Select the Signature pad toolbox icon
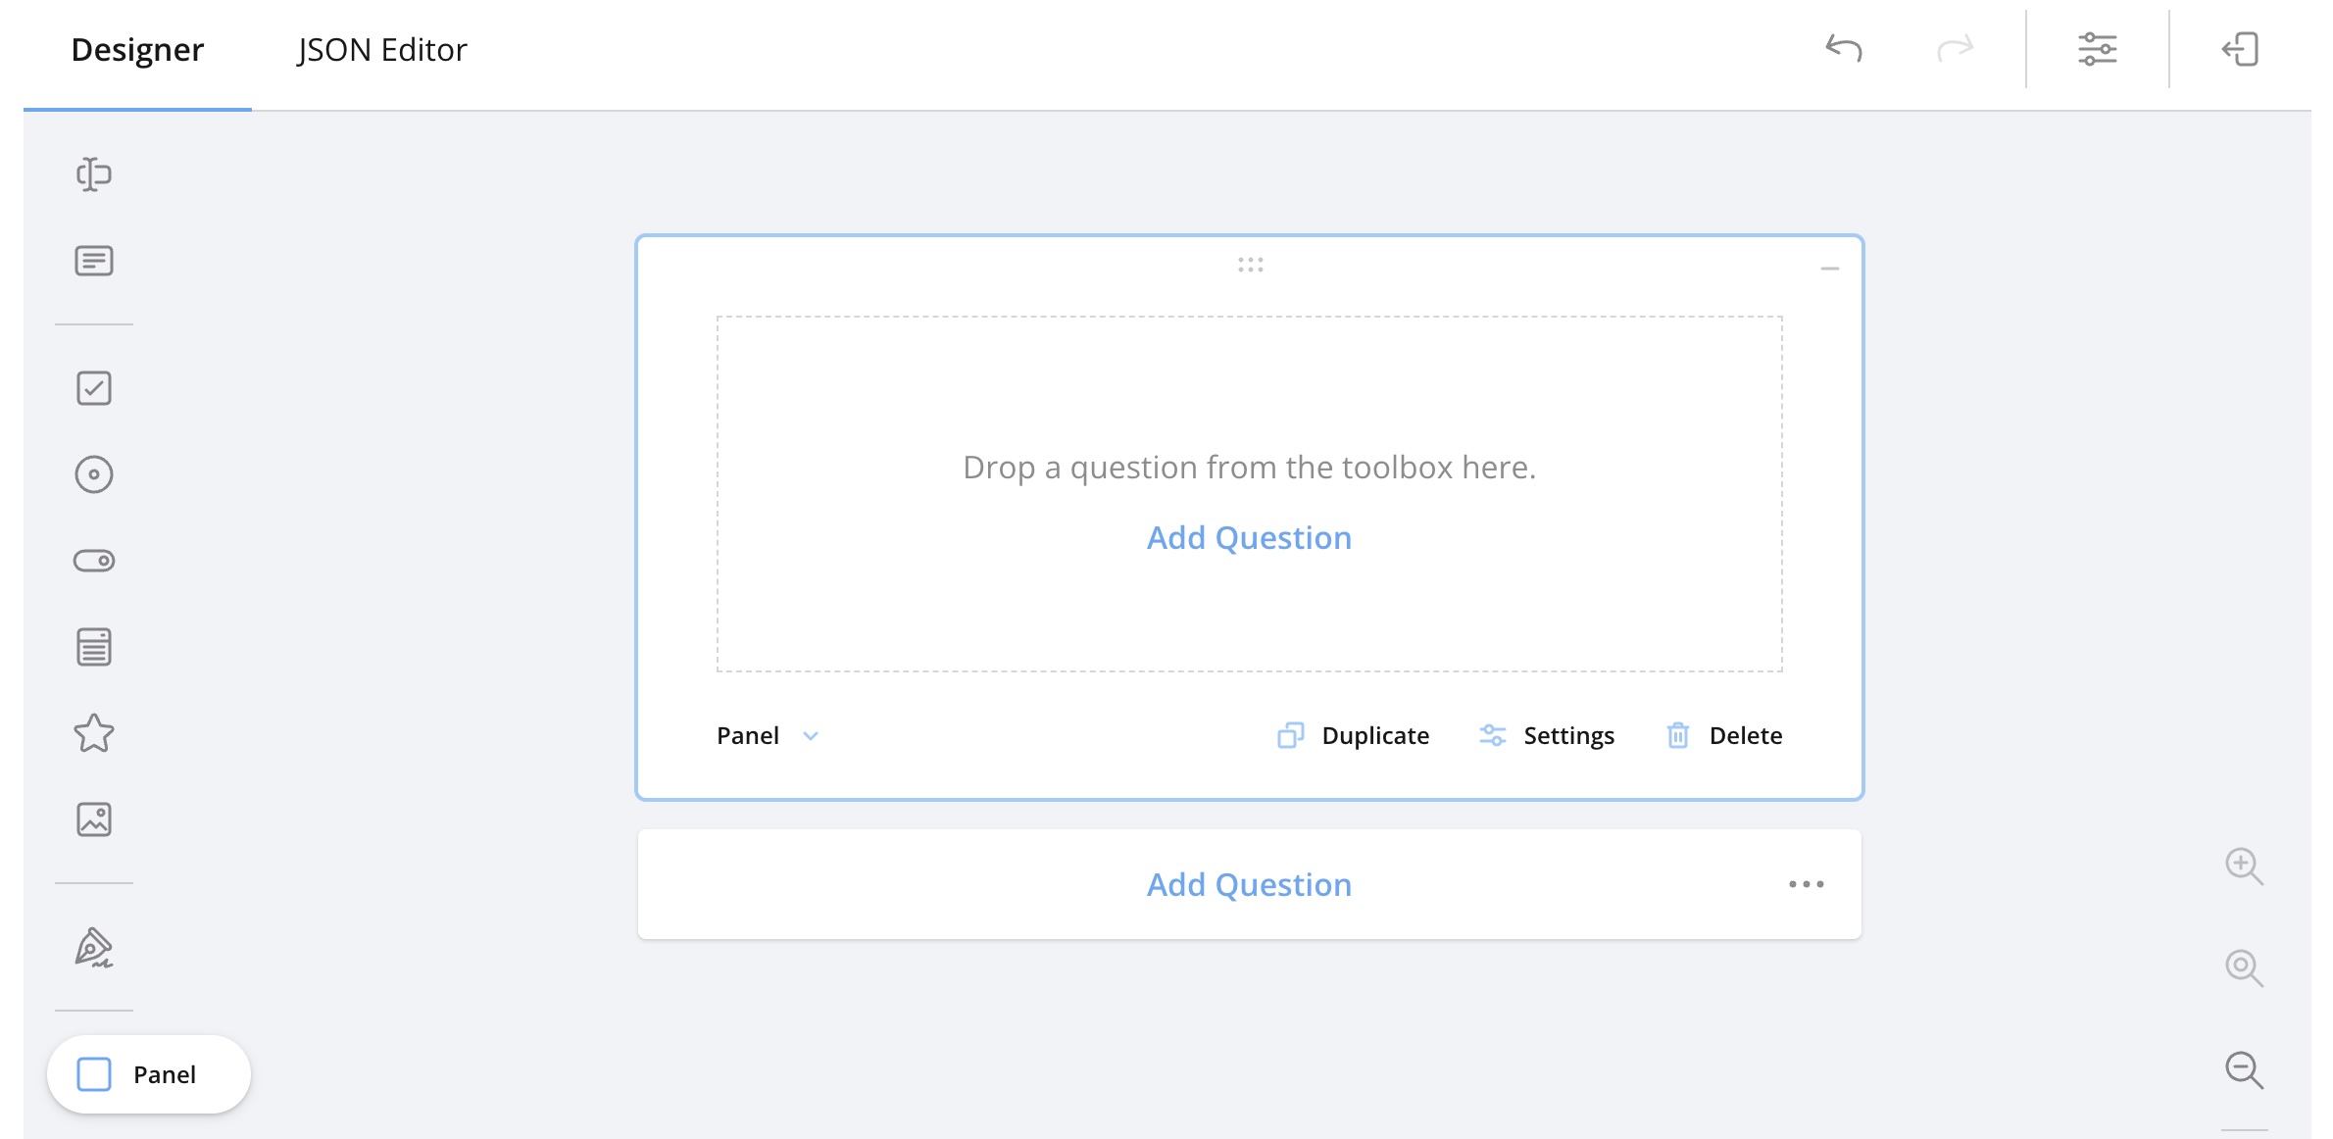2333x1139 pixels. pyautogui.click(x=94, y=947)
